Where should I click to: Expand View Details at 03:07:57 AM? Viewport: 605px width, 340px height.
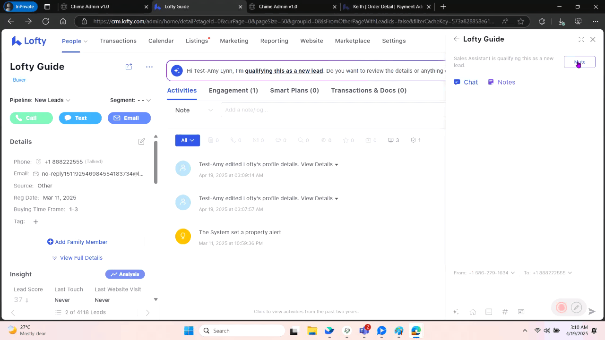320,198
